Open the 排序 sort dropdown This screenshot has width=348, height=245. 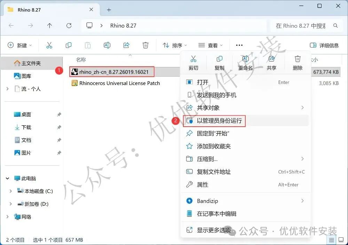click(x=175, y=45)
